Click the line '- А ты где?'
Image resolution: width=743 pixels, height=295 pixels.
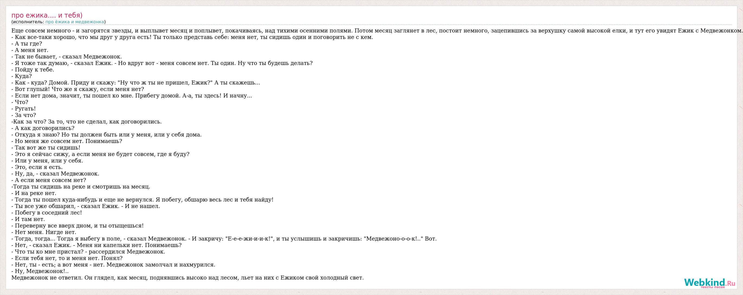click(x=27, y=44)
